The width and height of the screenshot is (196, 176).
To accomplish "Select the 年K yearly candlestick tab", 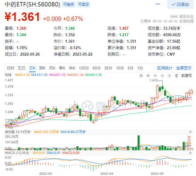I will pyautogui.click(x=72, y=68).
